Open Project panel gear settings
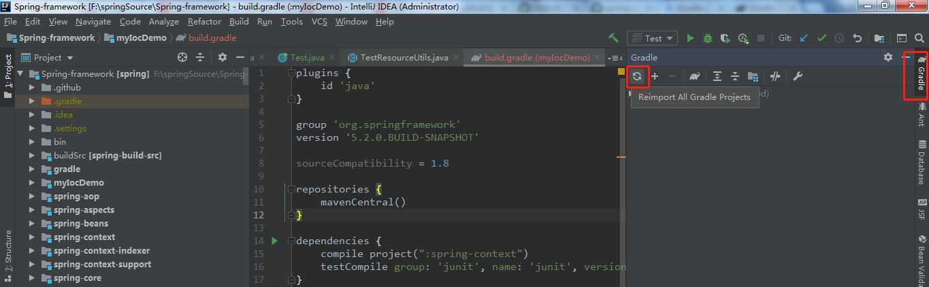The height and width of the screenshot is (287, 929). point(223,57)
